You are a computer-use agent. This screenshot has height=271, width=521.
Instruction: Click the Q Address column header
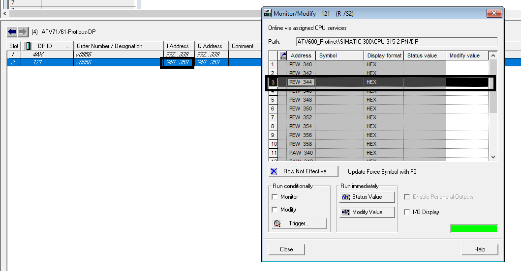(212, 46)
